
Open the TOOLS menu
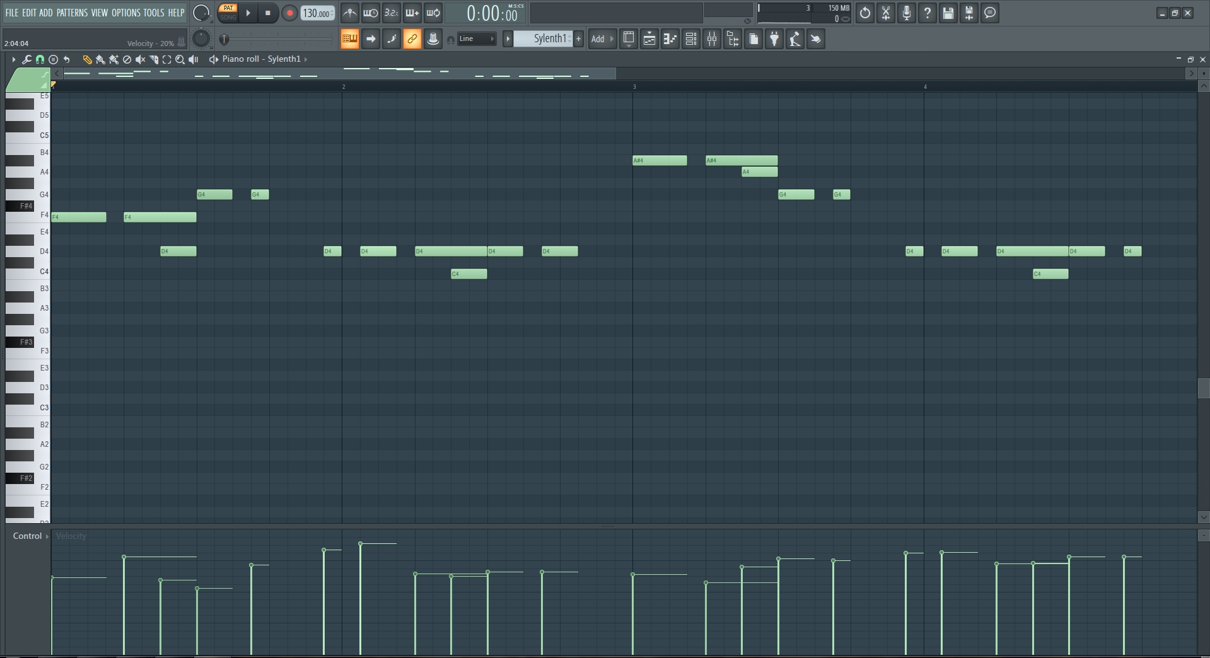pos(154,13)
